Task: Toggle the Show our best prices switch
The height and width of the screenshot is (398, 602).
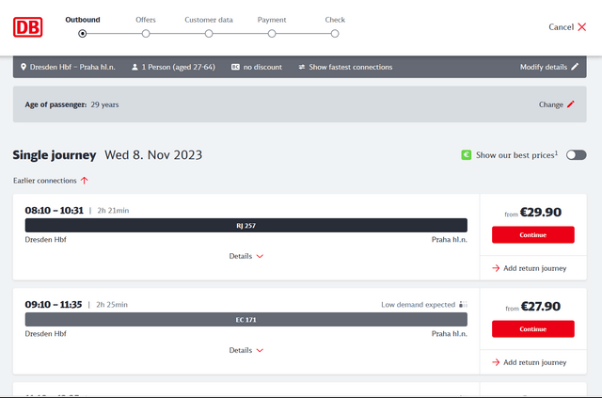Action: pos(576,154)
